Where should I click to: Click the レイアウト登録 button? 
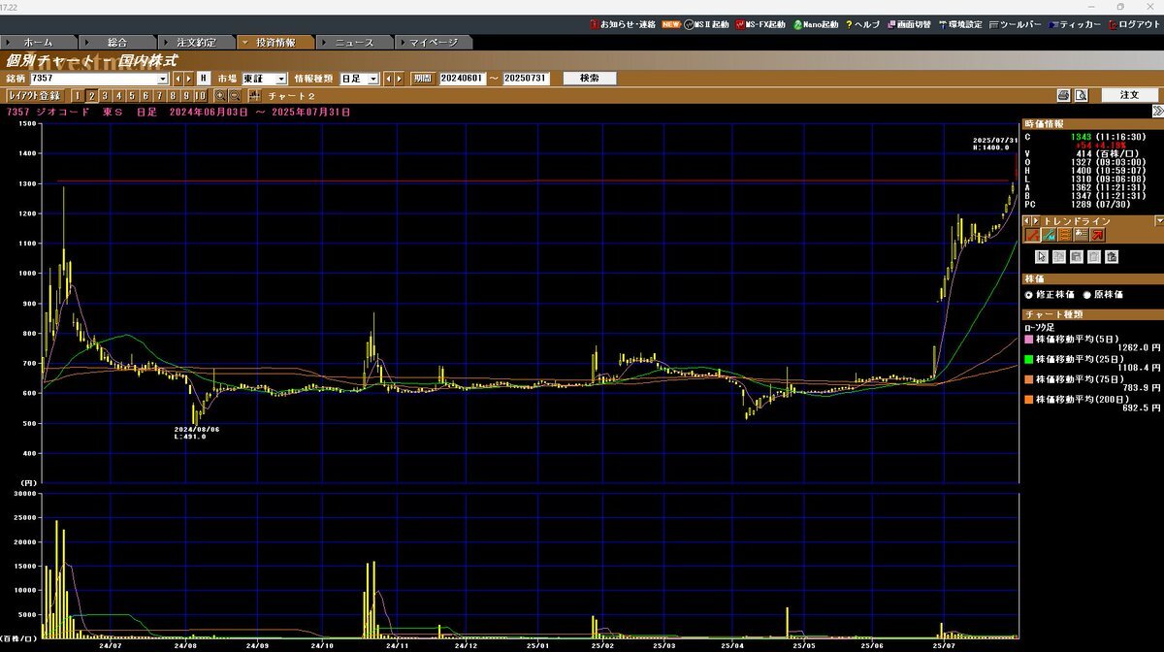coord(35,95)
